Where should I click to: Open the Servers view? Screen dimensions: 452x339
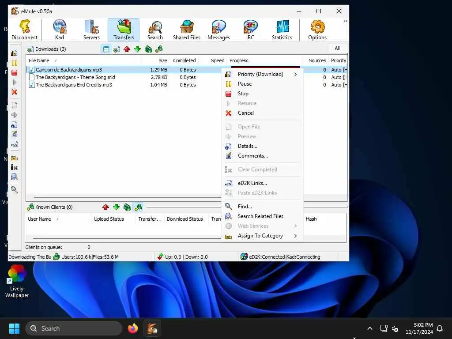click(91, 30)
